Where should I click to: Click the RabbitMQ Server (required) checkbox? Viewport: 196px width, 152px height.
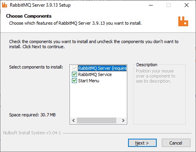[74, 68]
